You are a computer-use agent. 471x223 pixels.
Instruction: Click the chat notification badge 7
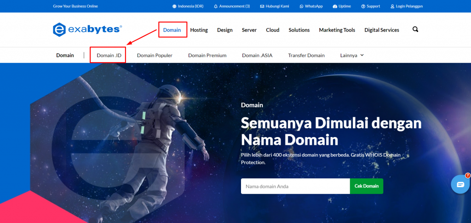click(468, 176)
